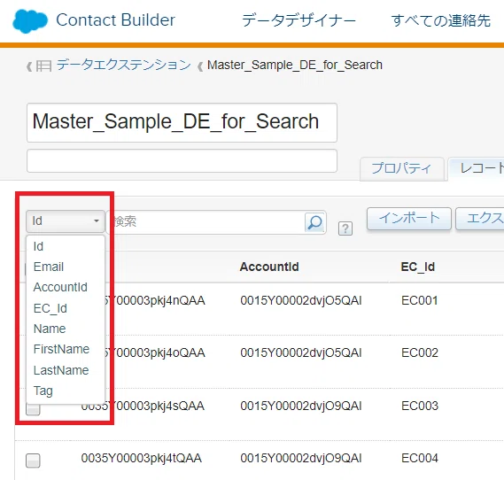This screenshot has height=480, width=504.
Task: Click the Master_Sample_DE_for_Search breadcrumb text
Action: [295, 65]
